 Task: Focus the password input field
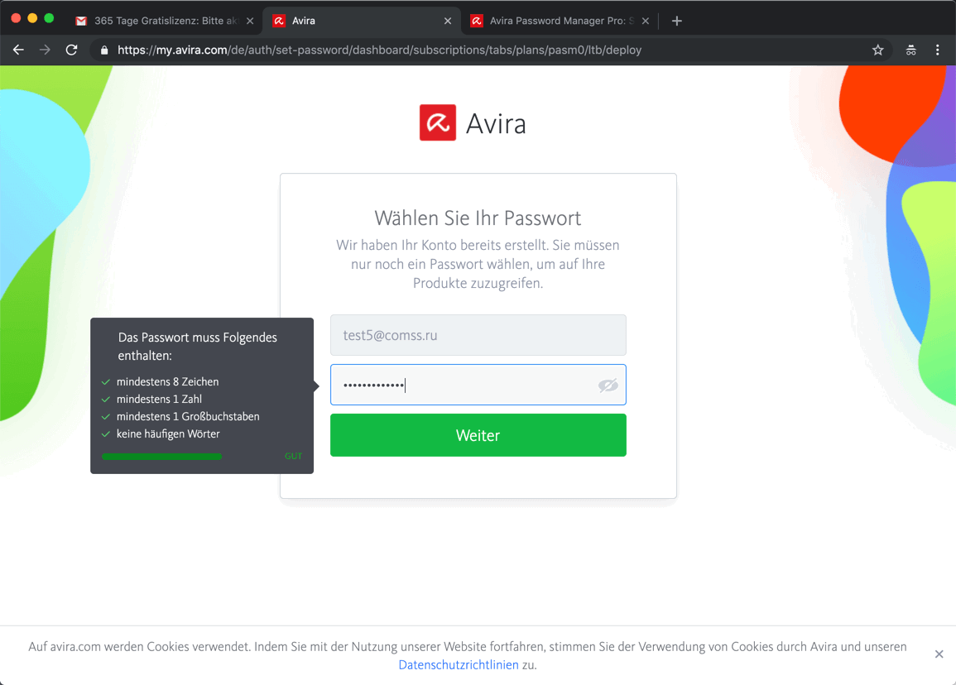[x=478, y=385]
